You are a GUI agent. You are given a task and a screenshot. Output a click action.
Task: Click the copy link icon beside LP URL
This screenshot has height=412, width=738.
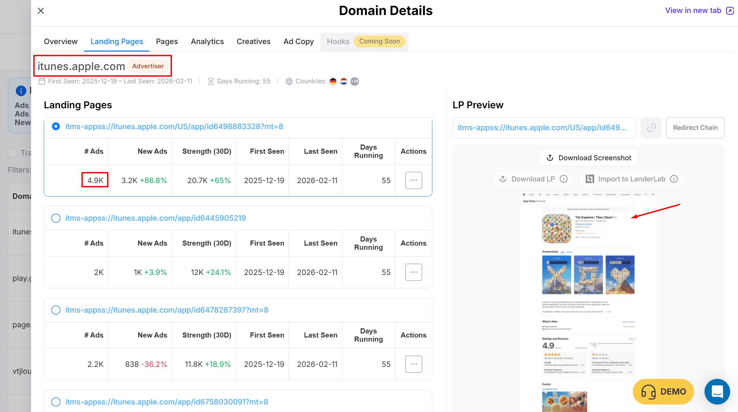click(651, 128)
